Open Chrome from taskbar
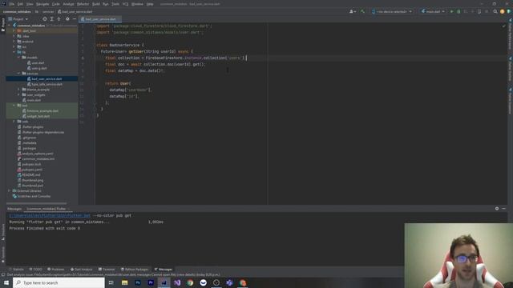 point(190,282)
